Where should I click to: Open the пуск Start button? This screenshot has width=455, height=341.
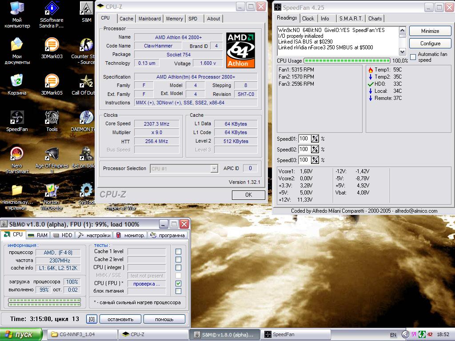click(21, 335)
